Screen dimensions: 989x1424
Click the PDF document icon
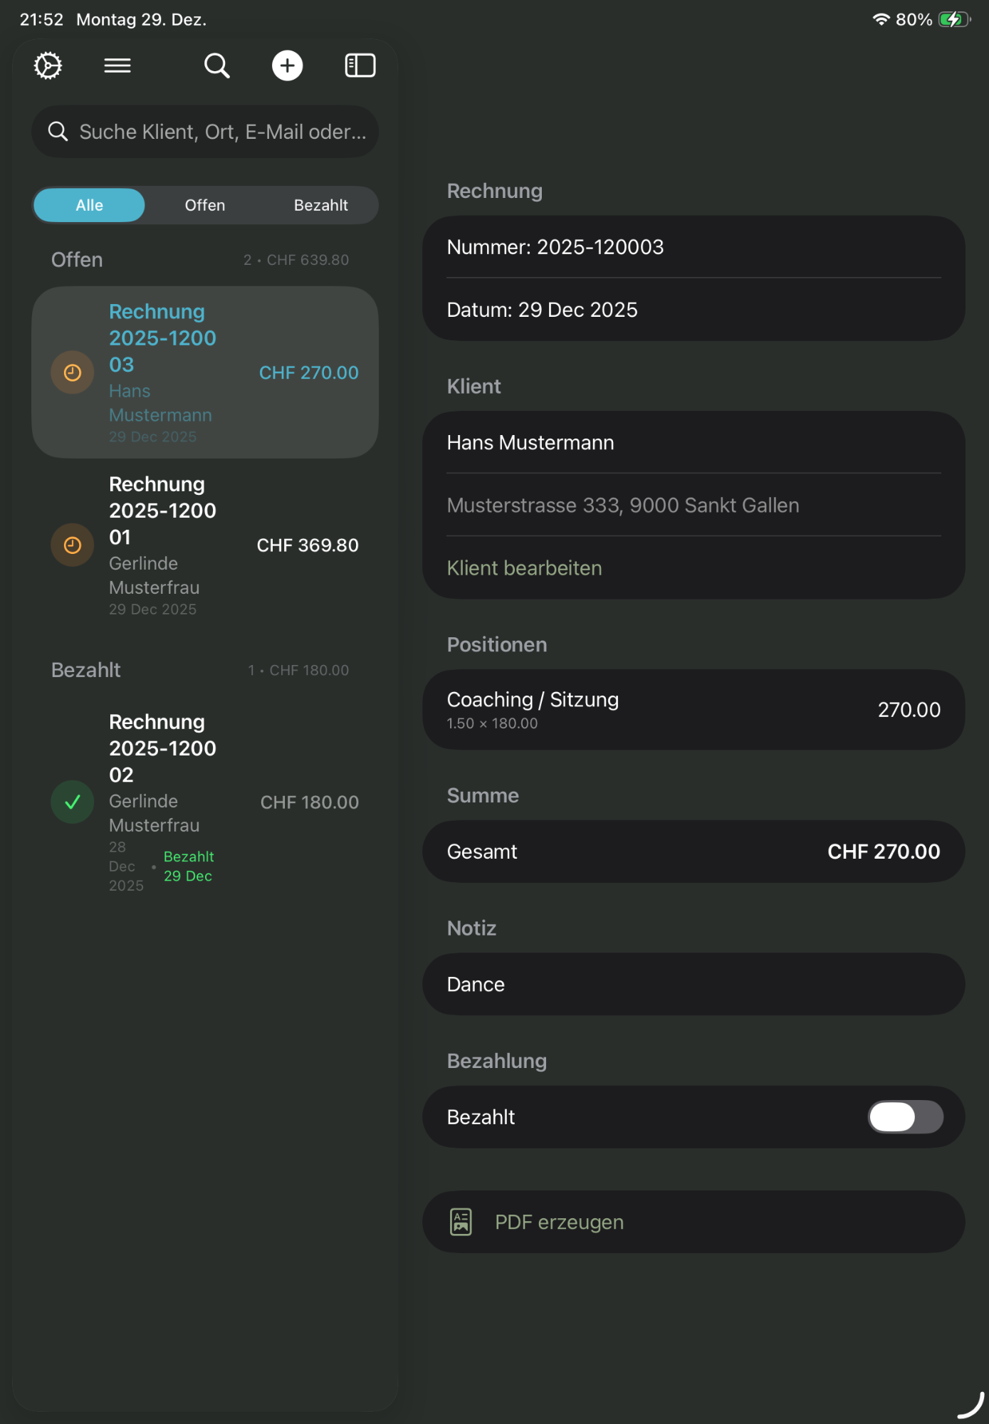click(461, 1222)
